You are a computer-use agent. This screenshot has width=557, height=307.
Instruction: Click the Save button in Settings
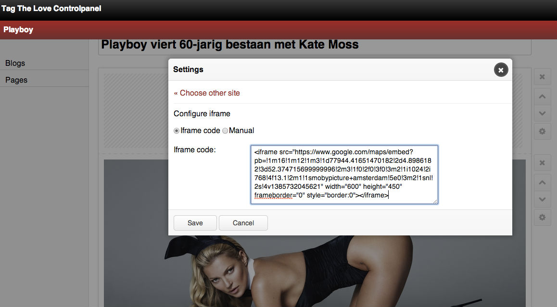(x=195, y=223)
